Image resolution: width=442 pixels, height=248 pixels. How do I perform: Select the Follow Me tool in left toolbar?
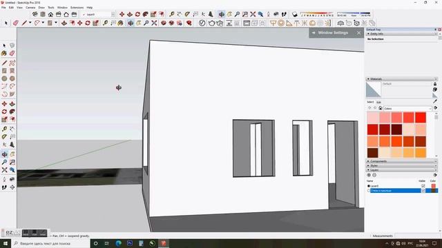pyautogui.click(x=12, y=112)
